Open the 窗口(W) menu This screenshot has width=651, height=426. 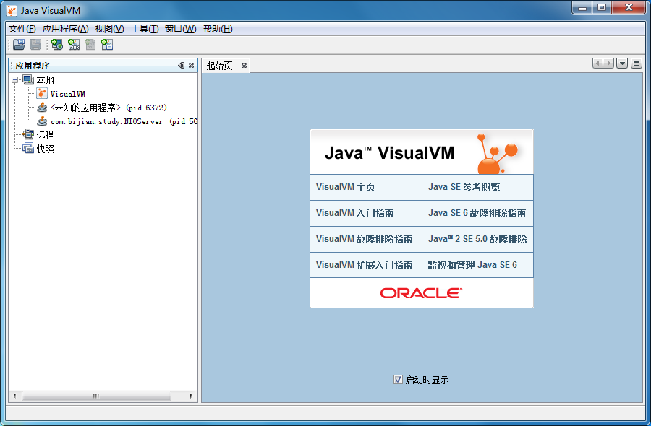tap(181, 29)
